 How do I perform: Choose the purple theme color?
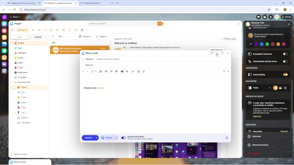256,44
